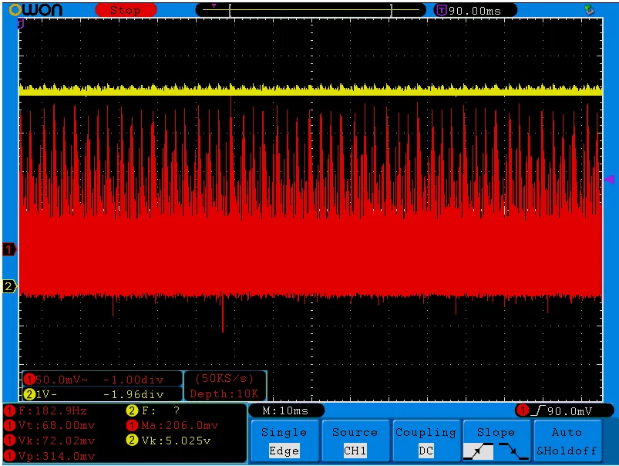
Task: Open the trigger Source CH1 selector
Action: [355, 441]
